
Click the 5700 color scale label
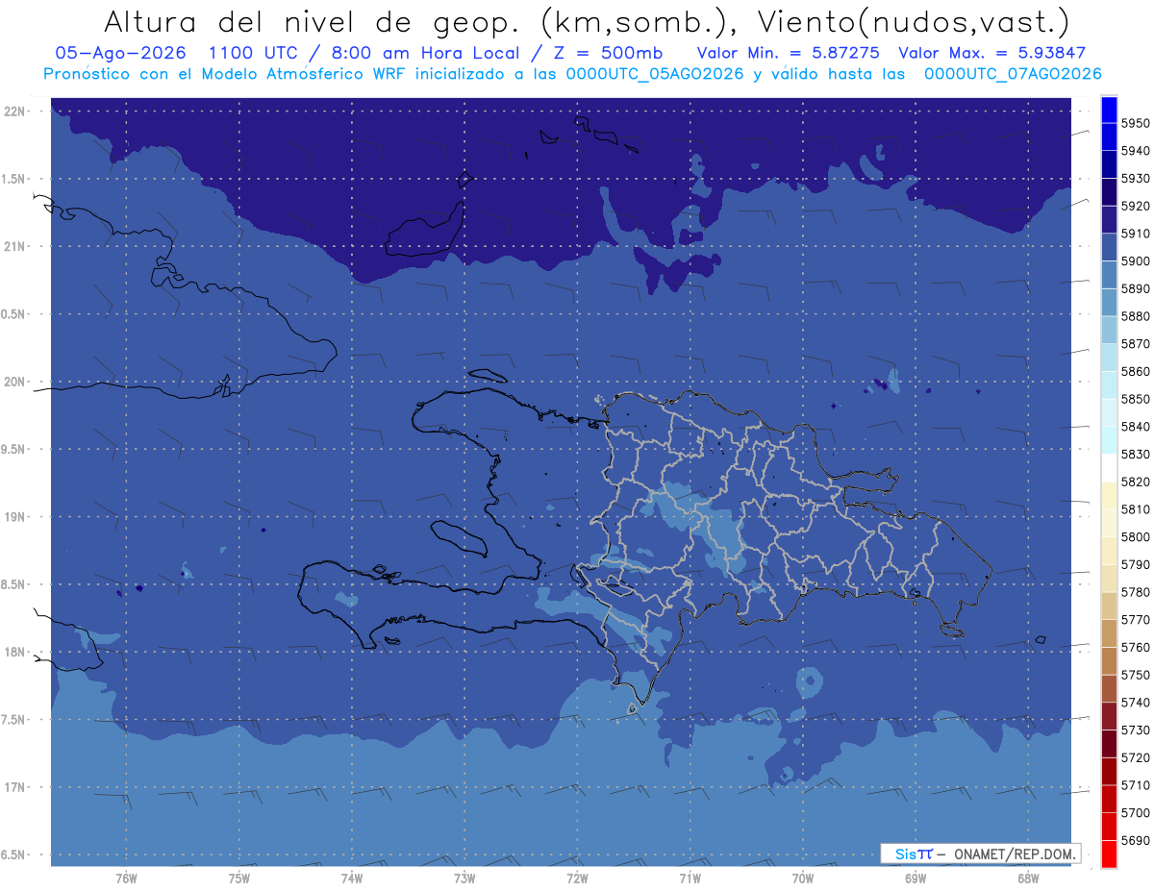tap(1136, 812)
